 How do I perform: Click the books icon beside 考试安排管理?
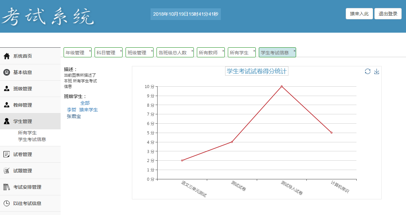pos(7,187)
